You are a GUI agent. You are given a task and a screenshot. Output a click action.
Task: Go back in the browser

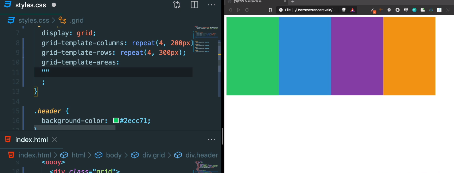[230, 10]
